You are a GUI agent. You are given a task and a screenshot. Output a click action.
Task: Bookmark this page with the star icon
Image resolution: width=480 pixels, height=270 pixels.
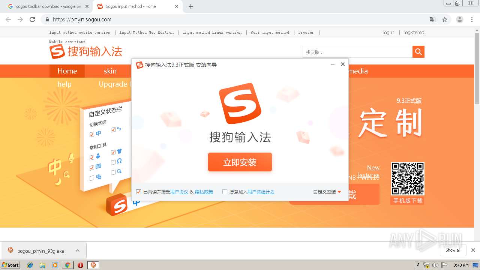click(x=445, y=19)
